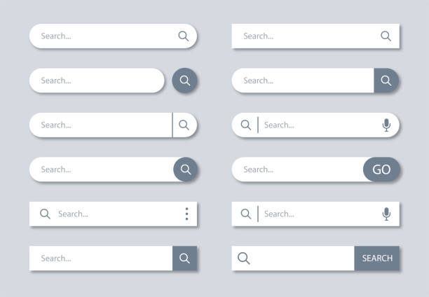Click the microphone icon in the rectangular search bar
Image resolution: width=429 pixels, height=297 pixels.
point(386,214)
